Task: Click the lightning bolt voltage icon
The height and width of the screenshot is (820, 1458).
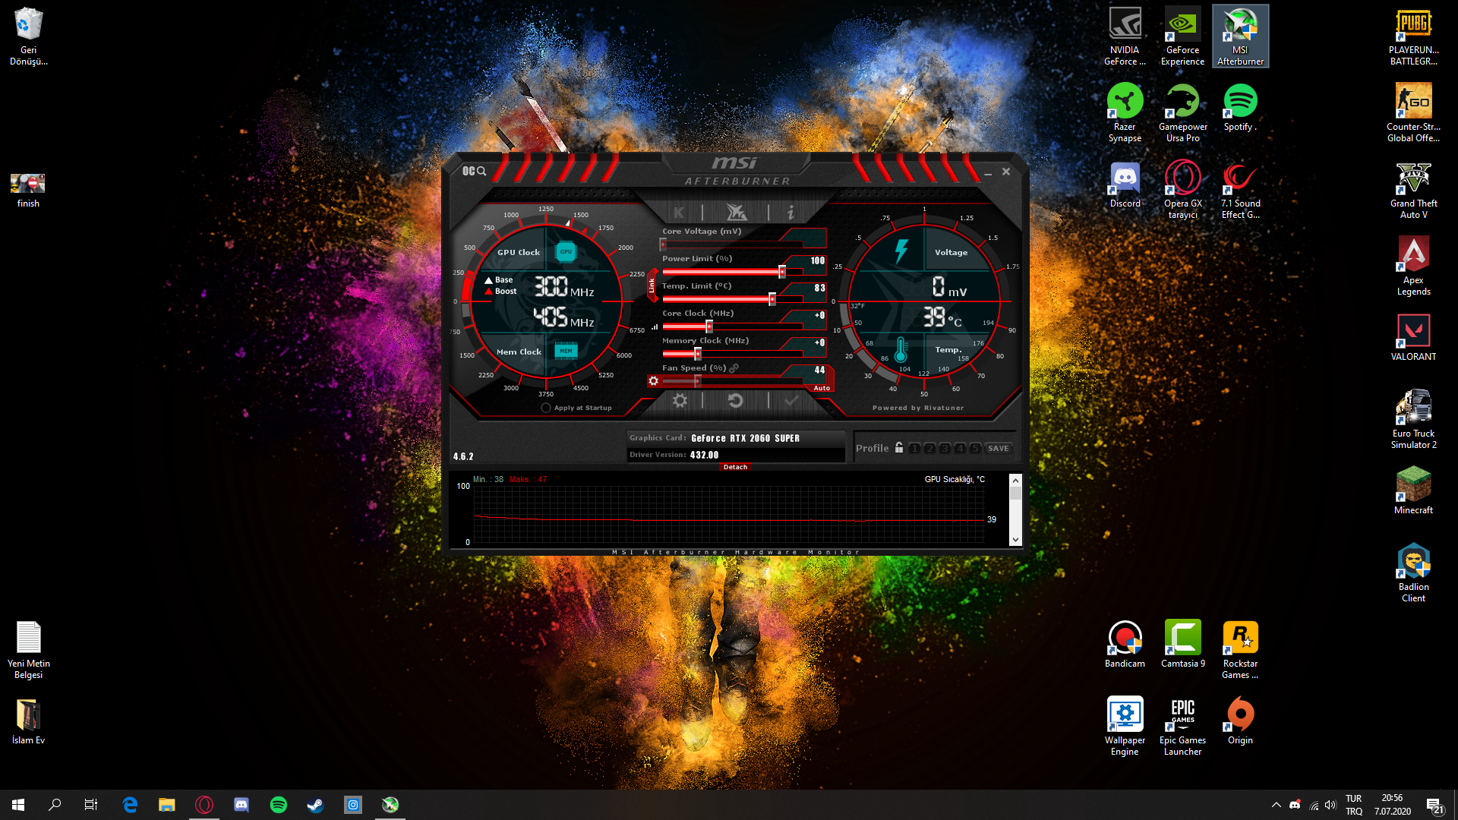Action: tap(901, 251)
